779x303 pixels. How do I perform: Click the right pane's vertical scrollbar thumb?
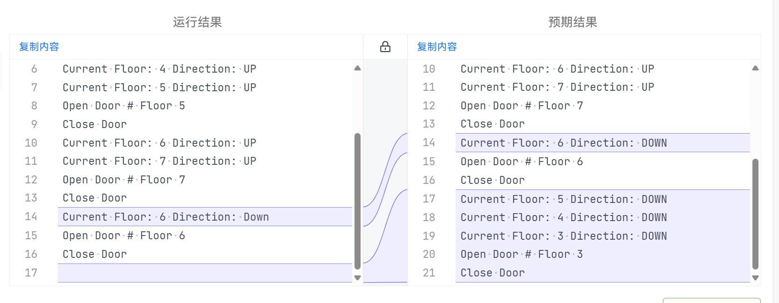tap(755, 214)
